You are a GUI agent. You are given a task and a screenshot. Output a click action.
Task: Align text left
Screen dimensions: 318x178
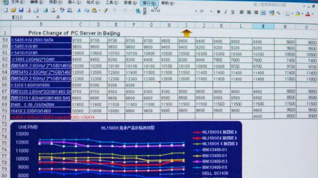tap(242, 12)
